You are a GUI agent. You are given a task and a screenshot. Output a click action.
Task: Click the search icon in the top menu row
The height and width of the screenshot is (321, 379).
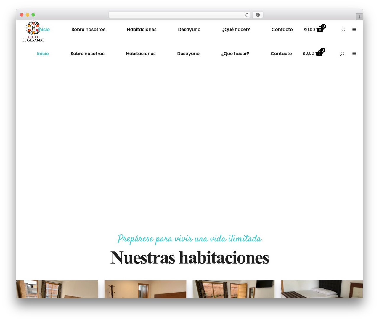click(x=343, y=30)
